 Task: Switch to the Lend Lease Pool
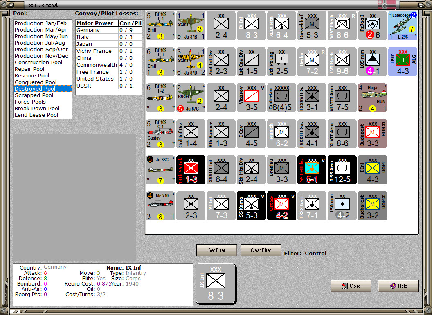(x=43, y=115)
